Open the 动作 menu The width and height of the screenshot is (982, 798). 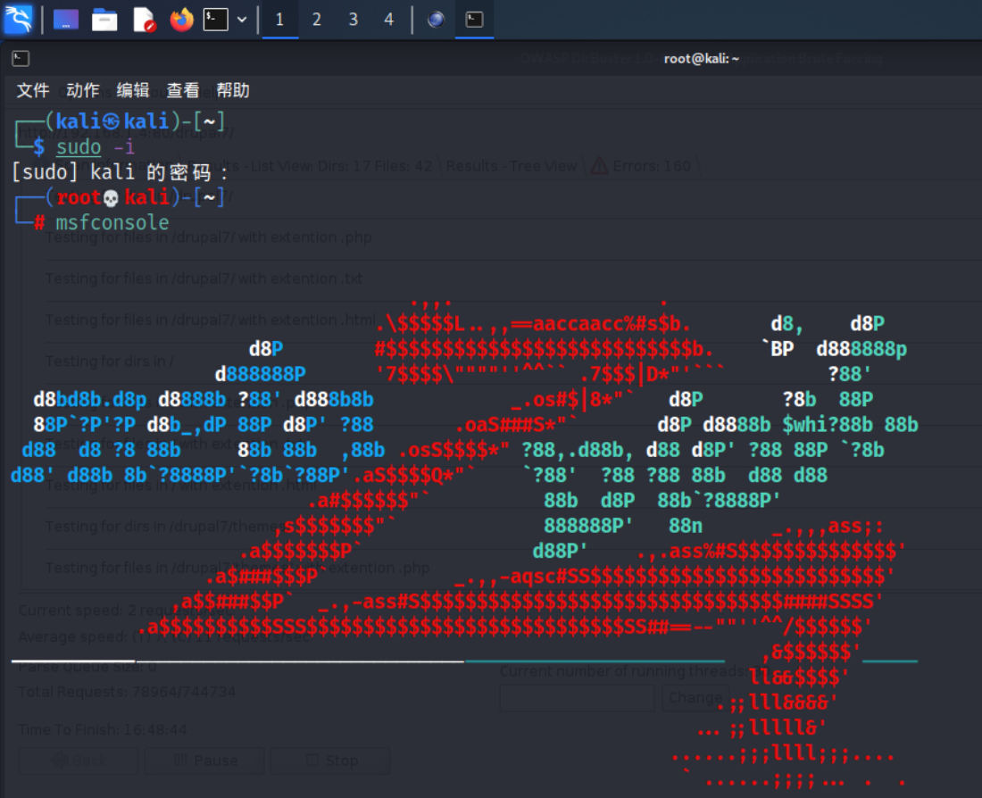[x=83, y=90]
